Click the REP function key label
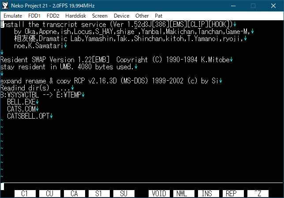The image size is (284, 198). (233, 194)
